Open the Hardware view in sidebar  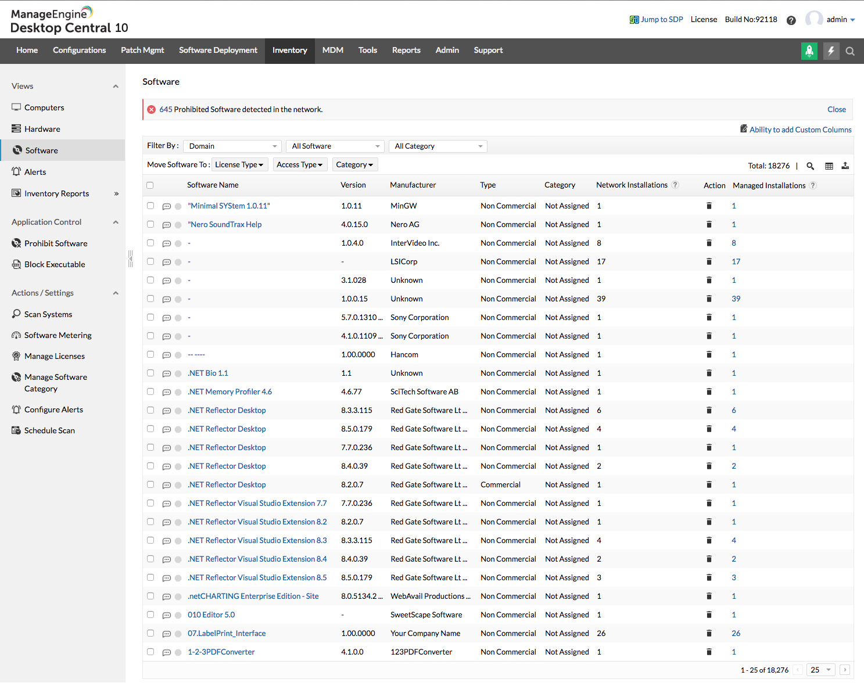click(42, 129)
